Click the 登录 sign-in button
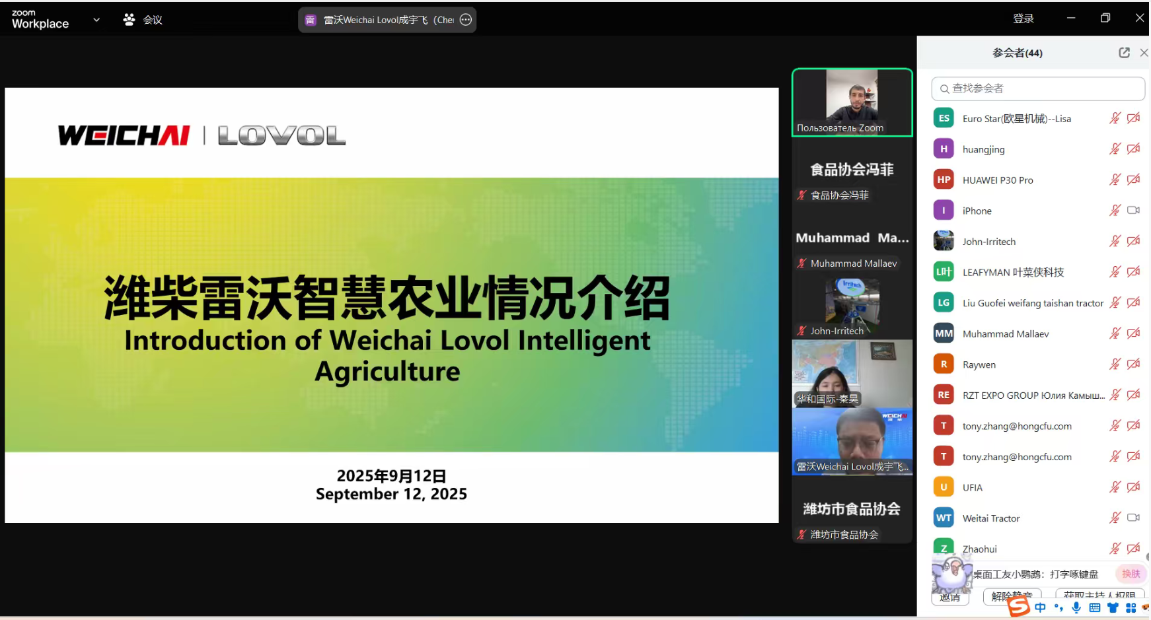The width and height of the screenshot is (1151, 620). tap(1023, 18)
